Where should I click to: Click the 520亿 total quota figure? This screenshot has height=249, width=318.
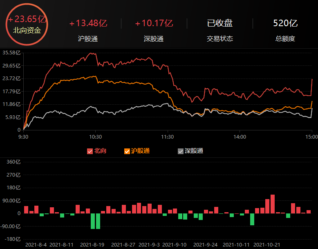285,23
